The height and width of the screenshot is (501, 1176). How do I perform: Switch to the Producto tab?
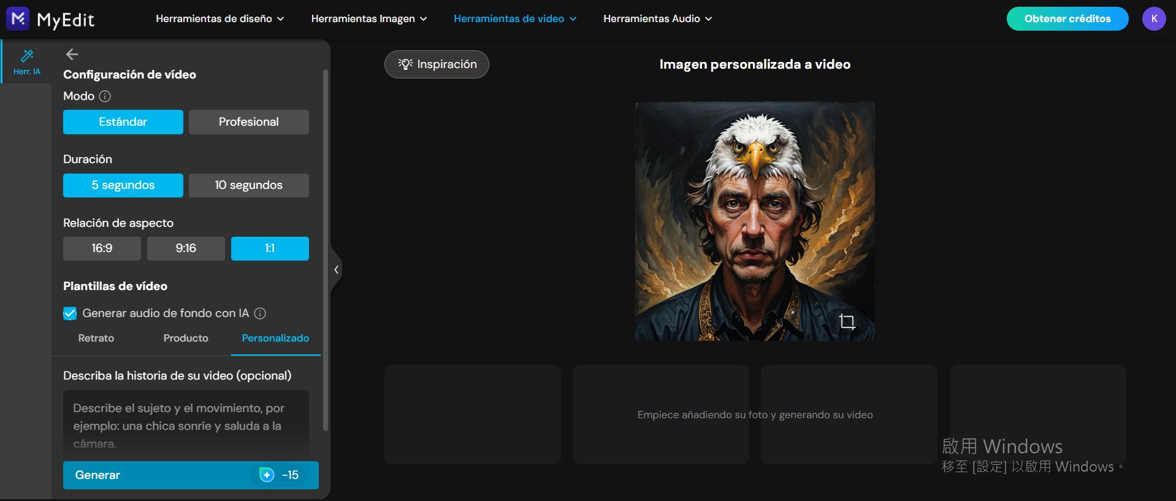click(x=186, y=338)
